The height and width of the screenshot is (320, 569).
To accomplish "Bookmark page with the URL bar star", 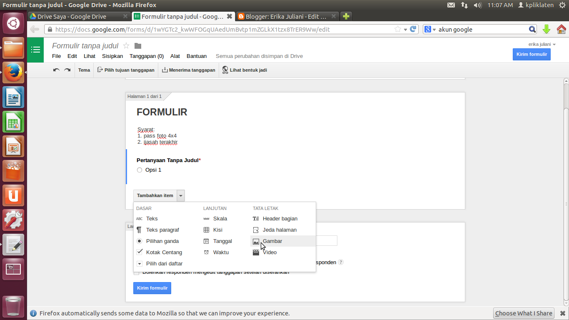I will click(398, 29).
